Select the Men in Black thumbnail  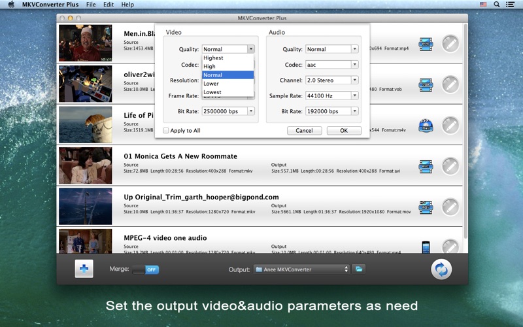click(86, 43)
